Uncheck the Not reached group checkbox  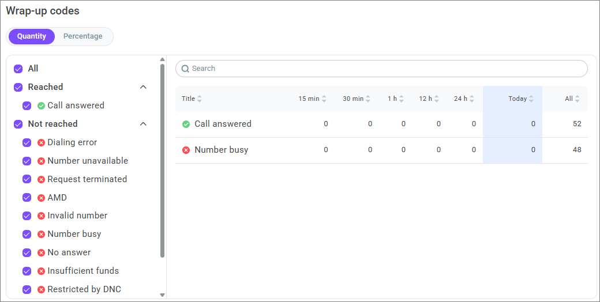click(x=18, y=124)
